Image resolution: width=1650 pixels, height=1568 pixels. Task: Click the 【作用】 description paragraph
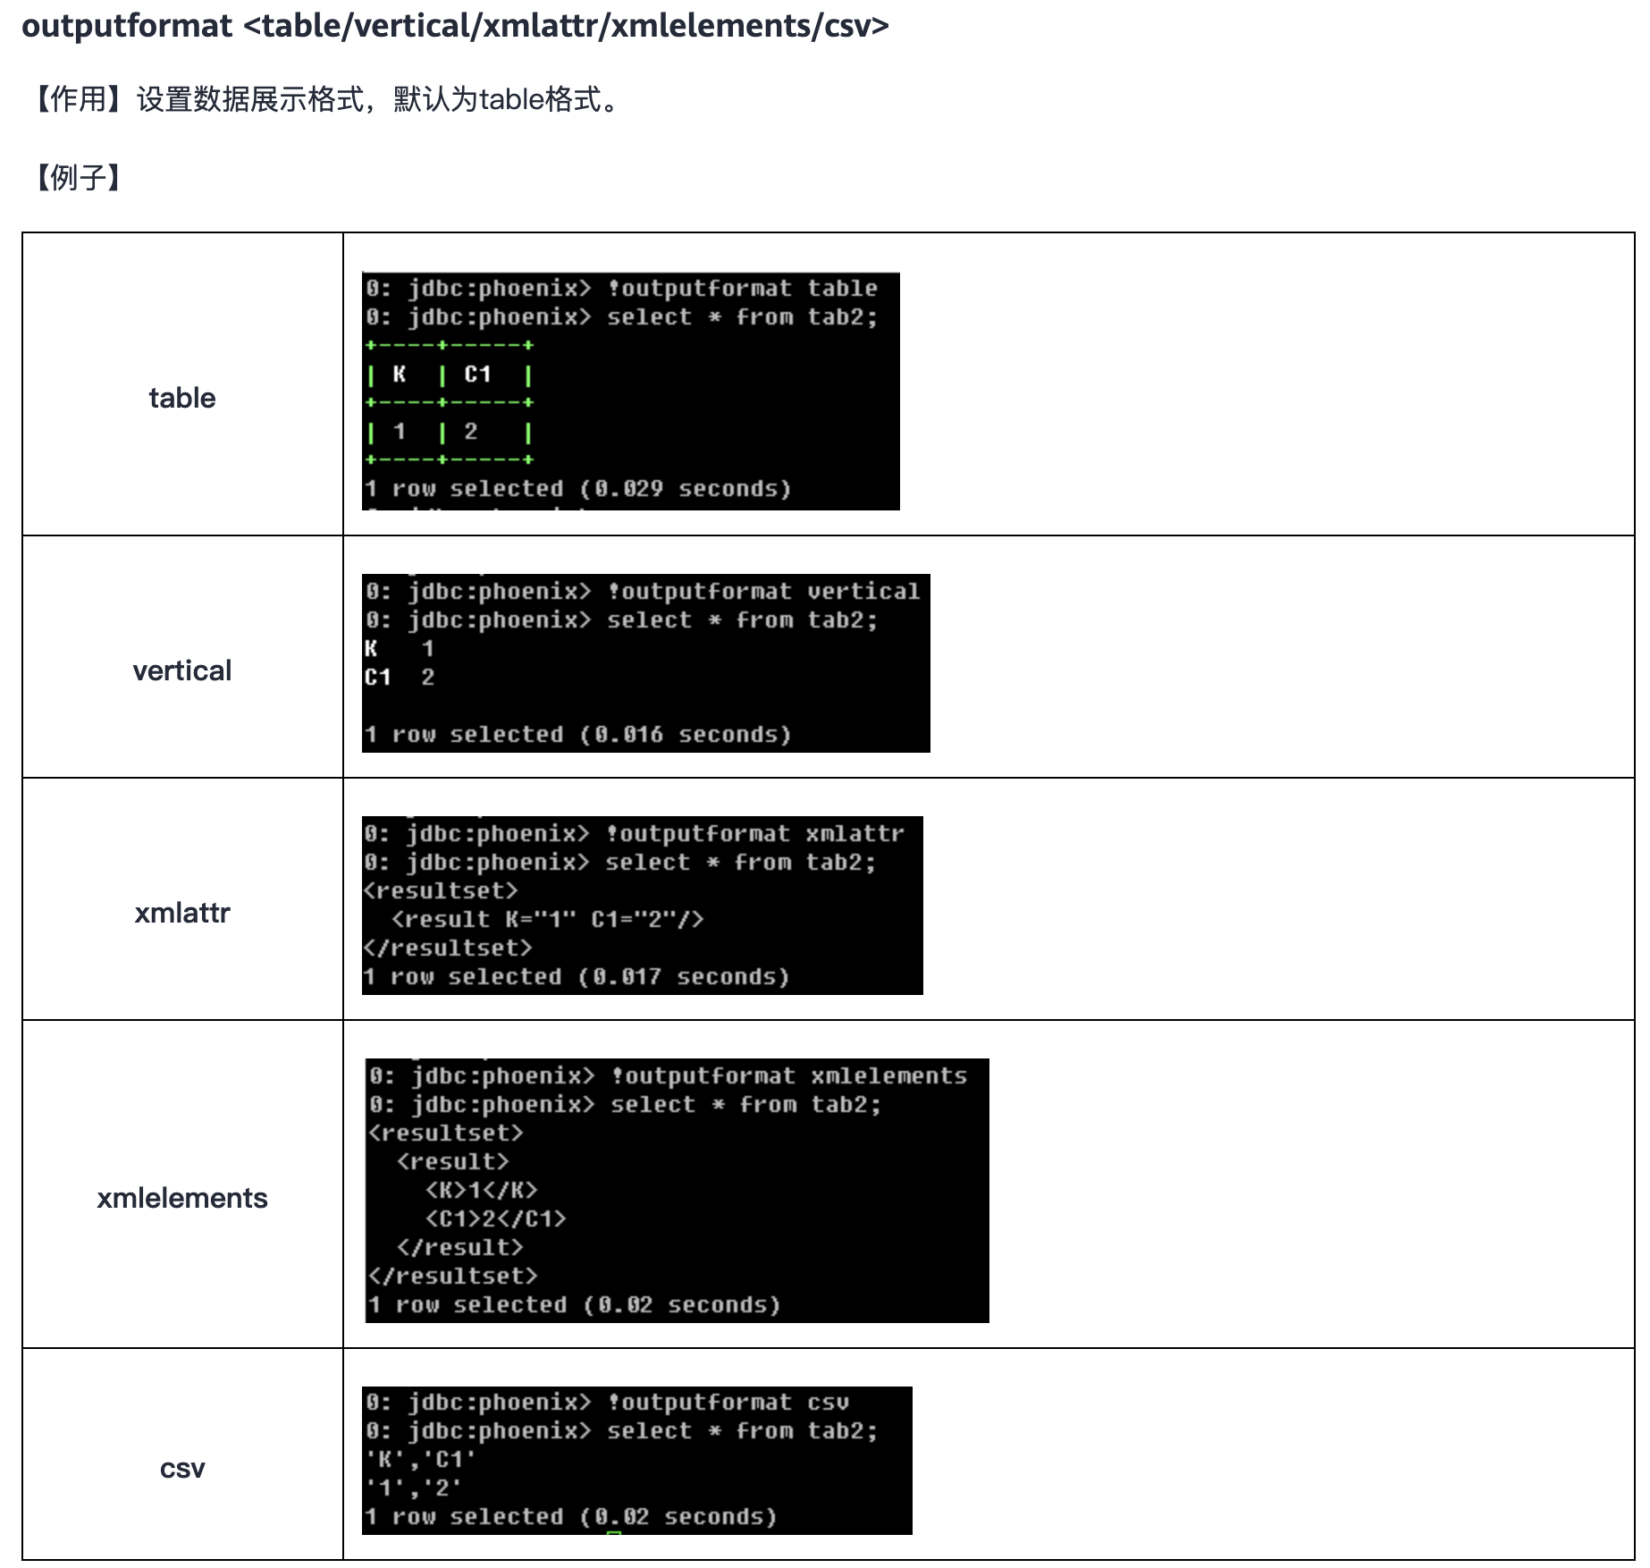tap(327, 99)
